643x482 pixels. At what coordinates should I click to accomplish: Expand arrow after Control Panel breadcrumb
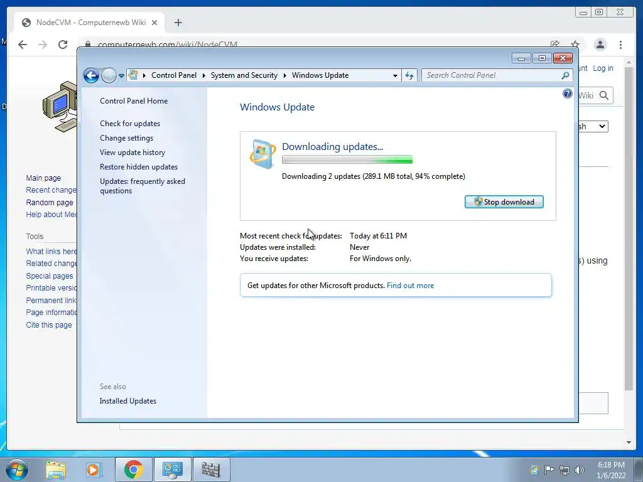tap(204, 75)
